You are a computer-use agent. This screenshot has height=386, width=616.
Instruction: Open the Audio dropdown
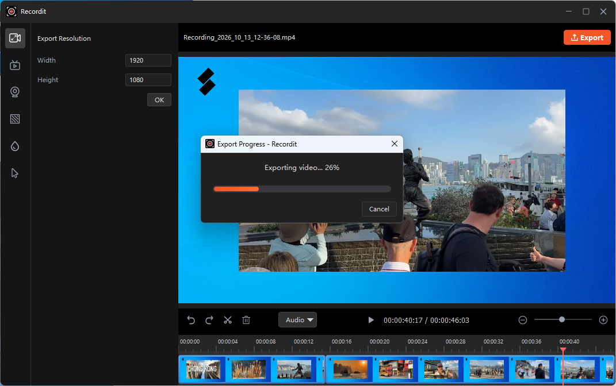(298, 320)
